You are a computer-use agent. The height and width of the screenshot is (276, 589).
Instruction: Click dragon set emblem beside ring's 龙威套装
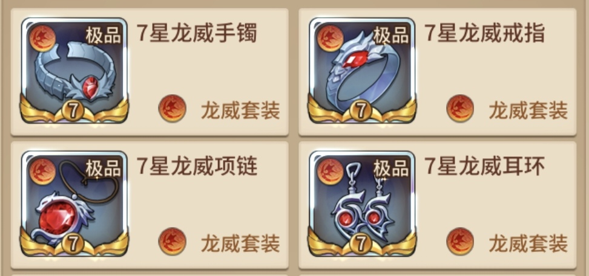(460, 108)
